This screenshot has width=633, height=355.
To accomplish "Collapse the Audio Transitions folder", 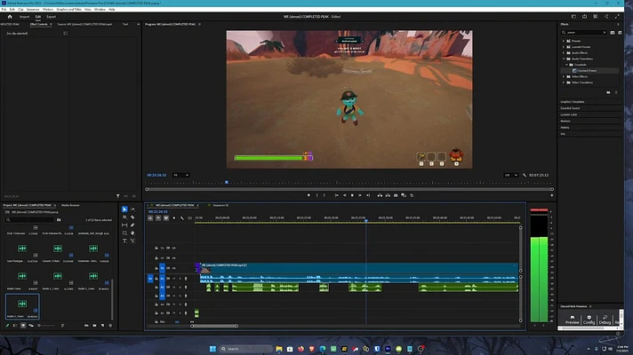I will click(x=564, y=59).
